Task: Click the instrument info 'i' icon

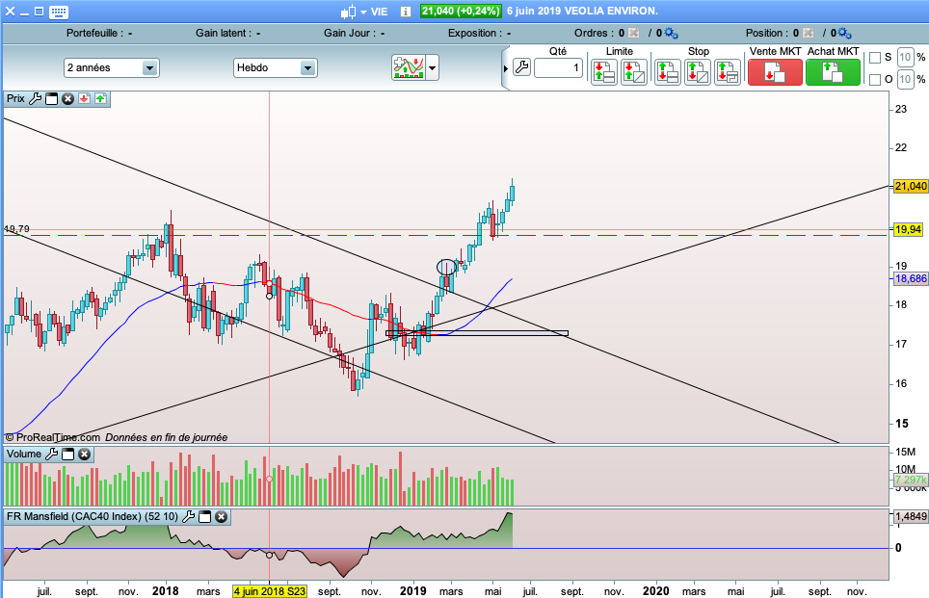Action: click(x=406, y=12)
